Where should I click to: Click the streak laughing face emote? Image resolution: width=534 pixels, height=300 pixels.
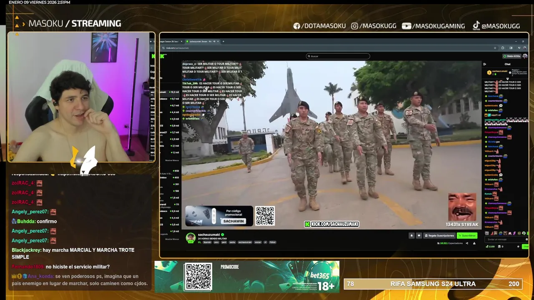pyautogui.click(x=462, y=207)
